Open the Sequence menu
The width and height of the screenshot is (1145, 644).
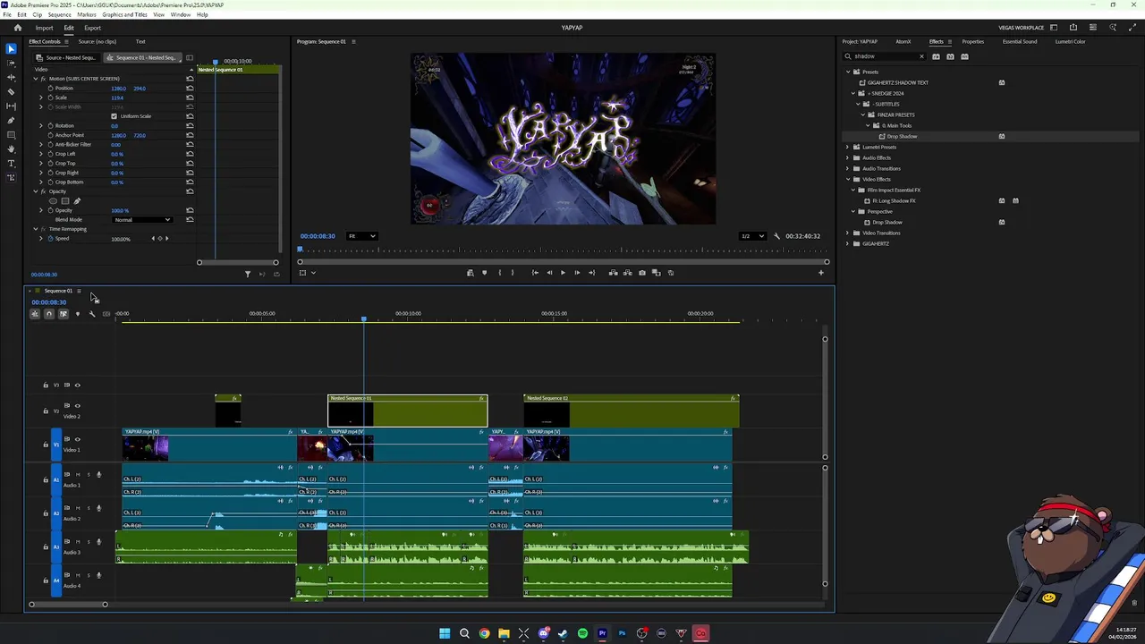(59, 14)
